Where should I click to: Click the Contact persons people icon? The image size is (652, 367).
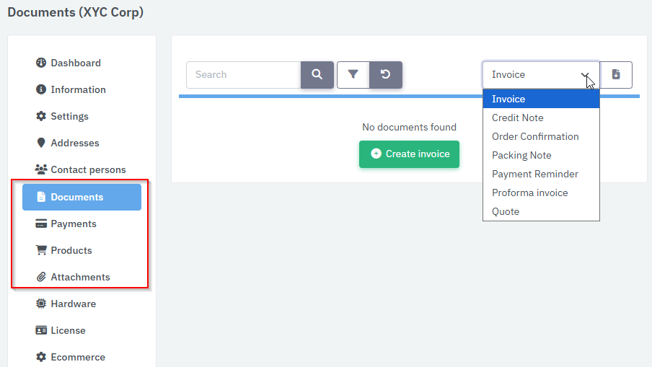click(x=41, y=169)
